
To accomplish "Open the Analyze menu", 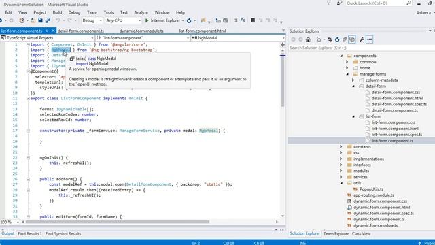I will pyautogui.click(x=141, y=12).
